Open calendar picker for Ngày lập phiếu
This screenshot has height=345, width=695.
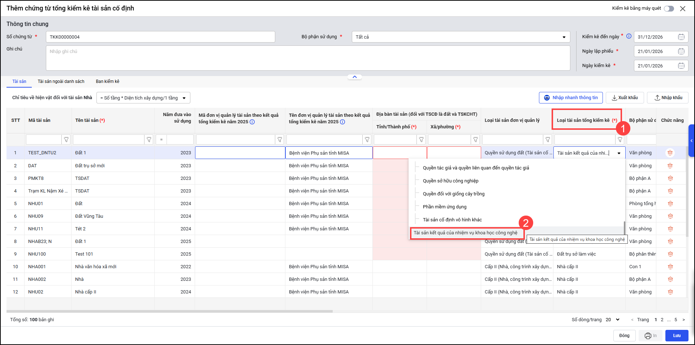click(x=681, y=51)
